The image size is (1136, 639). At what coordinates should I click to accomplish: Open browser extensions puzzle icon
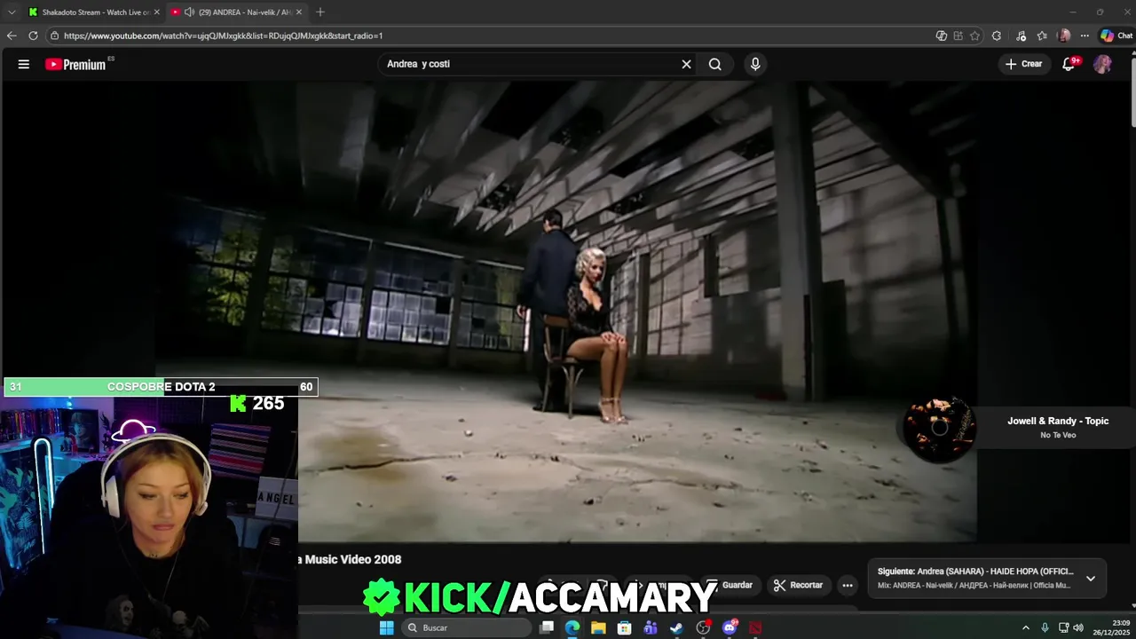(997, 35)
